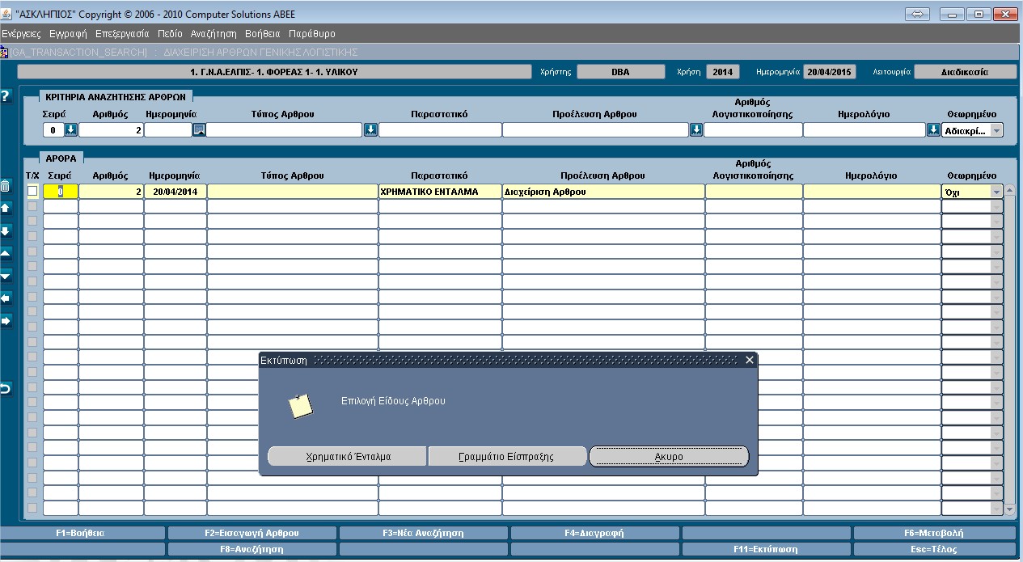
Task: Click the Παραστατικό criteria input field
Action: (440, 129)
